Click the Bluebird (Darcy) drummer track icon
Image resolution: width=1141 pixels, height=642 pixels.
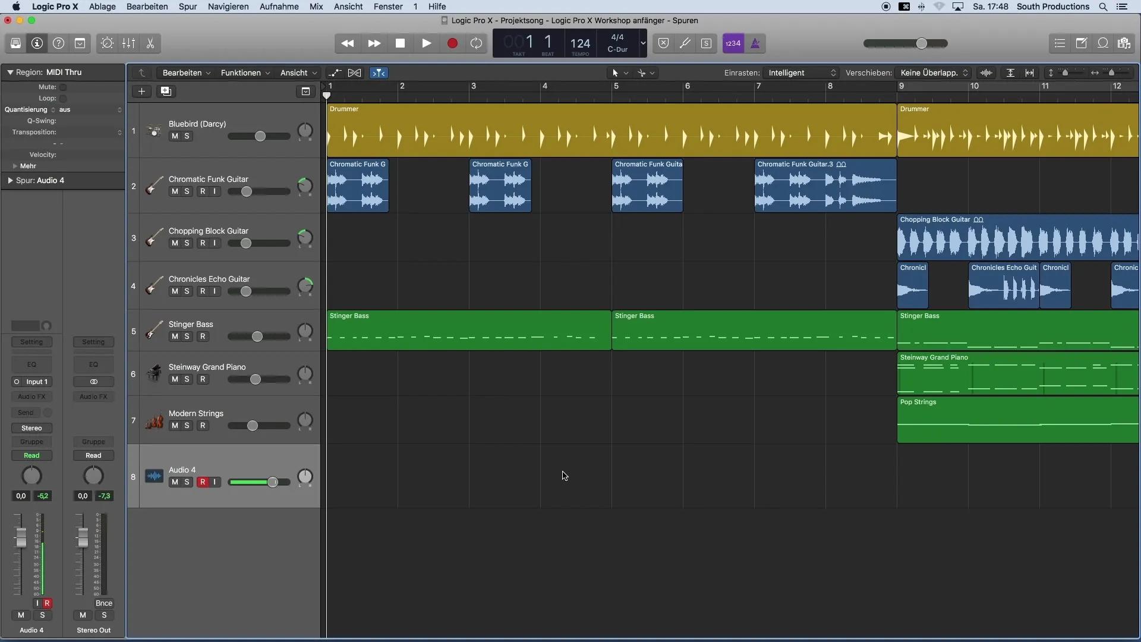155,131
